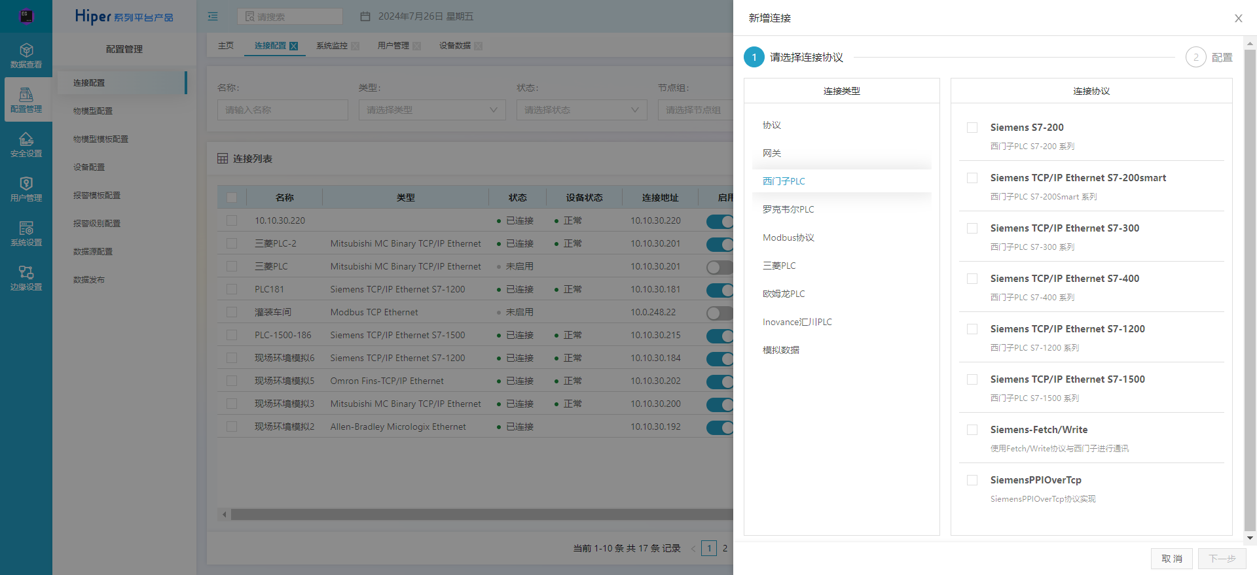The width and height of the screenshot is (1257, 575).
Task: Open 设备配置 in the config menu
Action: coord(89,167)
